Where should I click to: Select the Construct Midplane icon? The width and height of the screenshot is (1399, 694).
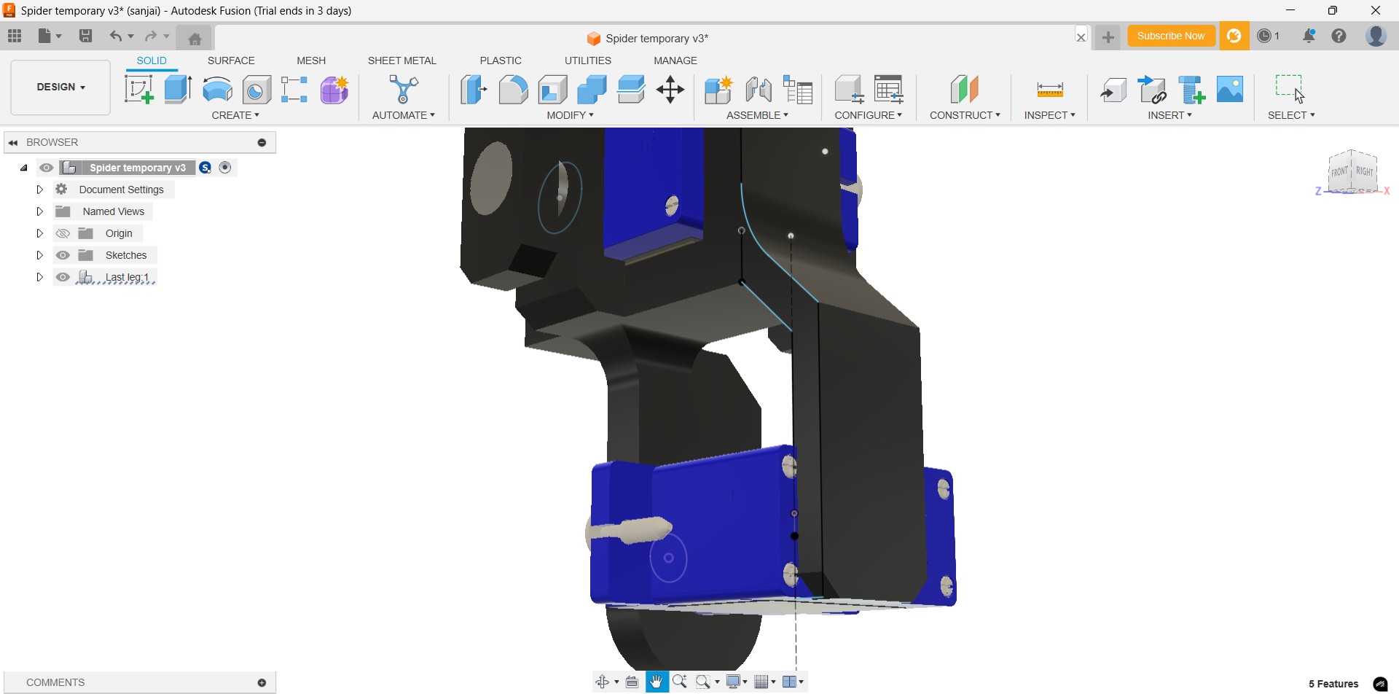tap(965, 90)
